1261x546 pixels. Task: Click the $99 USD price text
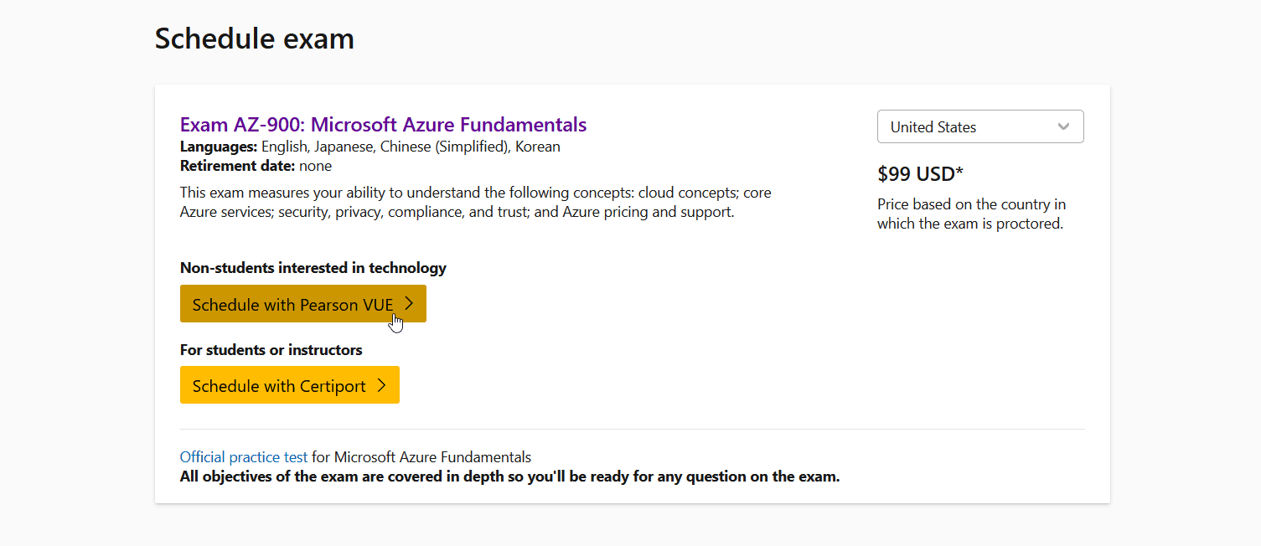920,174
